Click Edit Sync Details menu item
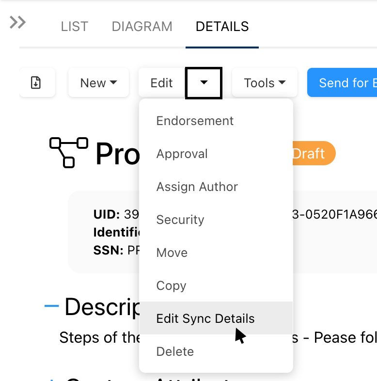 click(205, 318)
